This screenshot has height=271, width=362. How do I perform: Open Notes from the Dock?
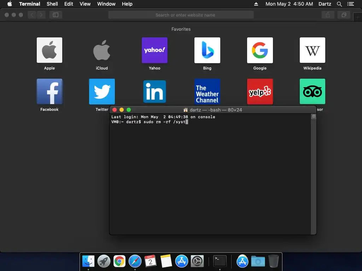tap(166, 261)
